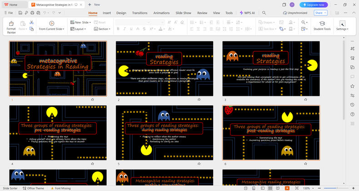Open the Design tab

tap(121, 13)
